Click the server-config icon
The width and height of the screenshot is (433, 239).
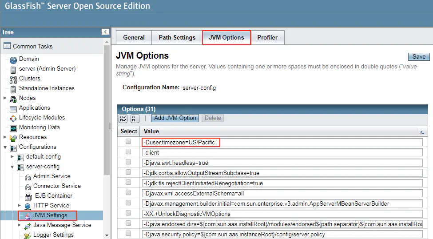pos(20,167)
